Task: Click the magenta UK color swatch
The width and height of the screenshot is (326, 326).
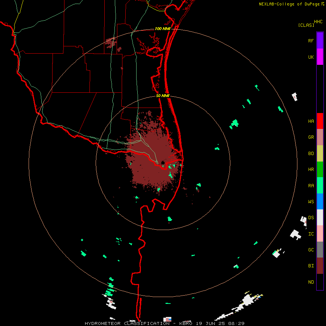Action: [x=320, y=57]
